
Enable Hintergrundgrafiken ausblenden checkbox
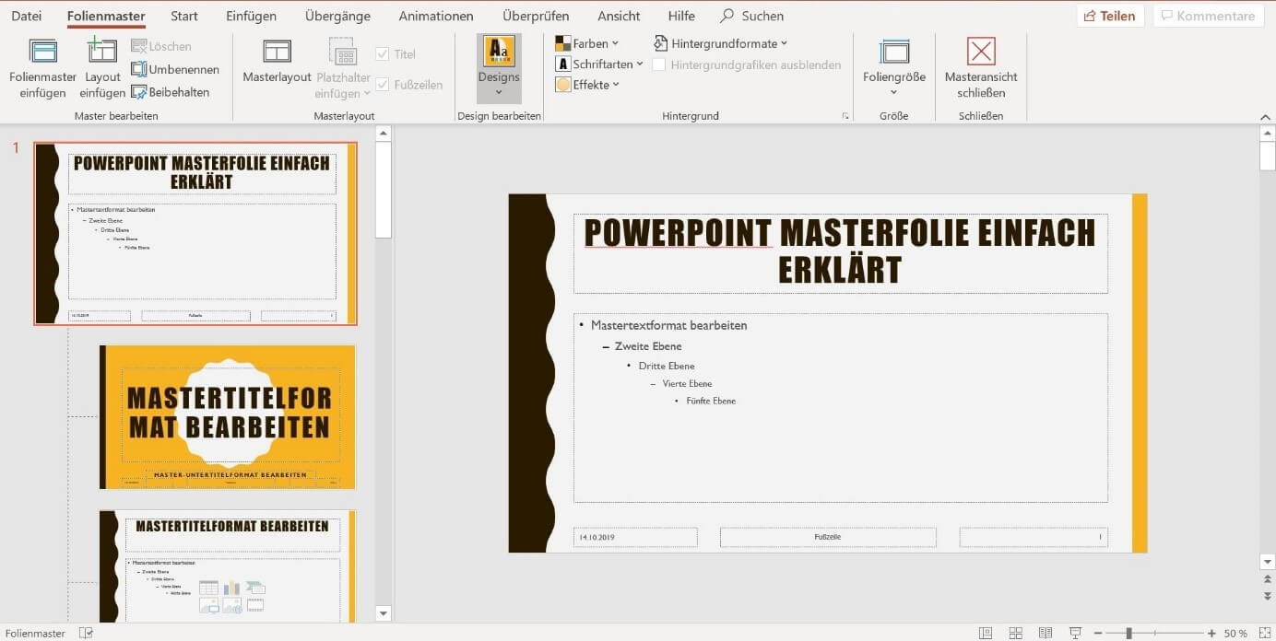click(x=659, y=64)
